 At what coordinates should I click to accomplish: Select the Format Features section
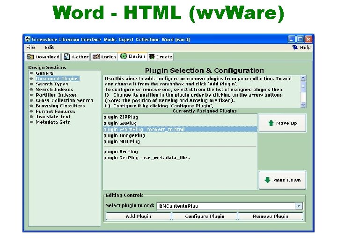tap(55, 111)
